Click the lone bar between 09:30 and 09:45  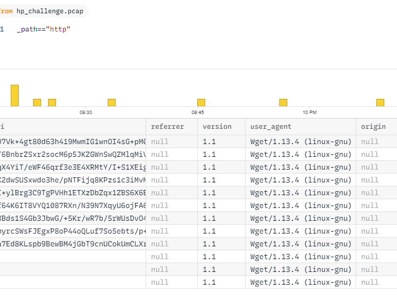coord(112,102)
